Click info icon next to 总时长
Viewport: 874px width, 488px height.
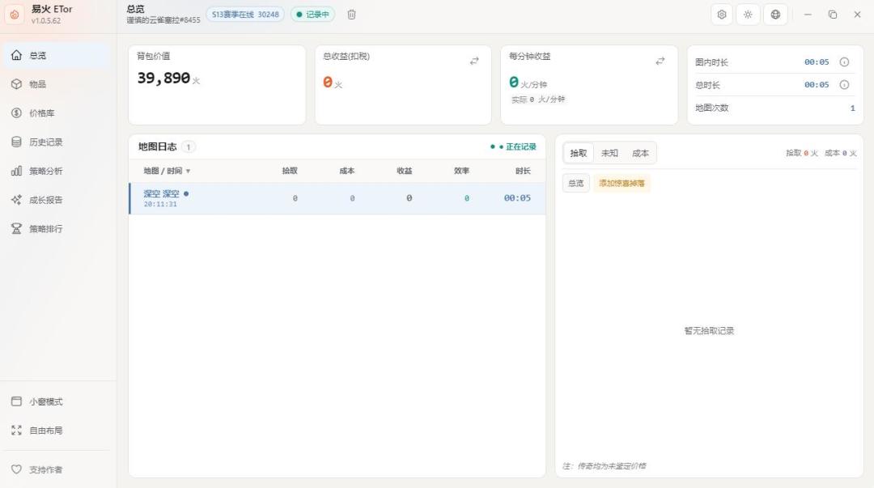pos(844,85)
